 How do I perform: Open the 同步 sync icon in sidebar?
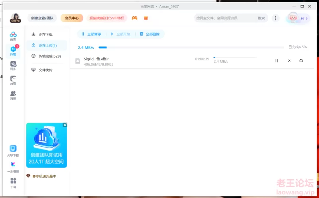13,66
